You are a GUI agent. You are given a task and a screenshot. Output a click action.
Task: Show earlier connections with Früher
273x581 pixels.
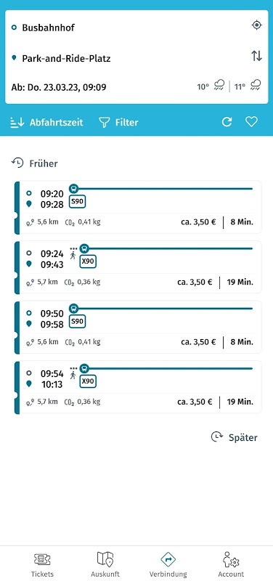34,163
